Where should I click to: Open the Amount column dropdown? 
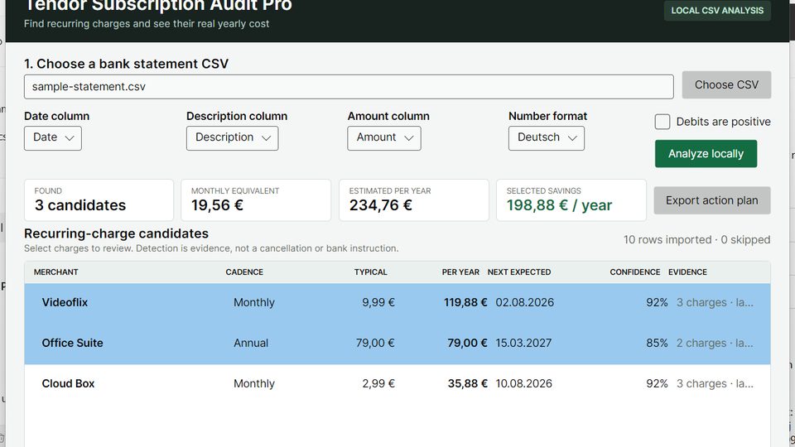(383, 138)
